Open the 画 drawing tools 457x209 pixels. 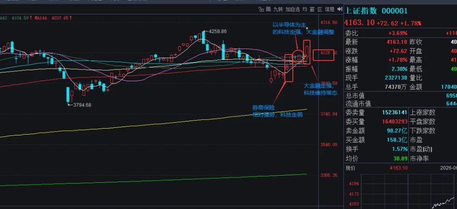coord(268,9)
